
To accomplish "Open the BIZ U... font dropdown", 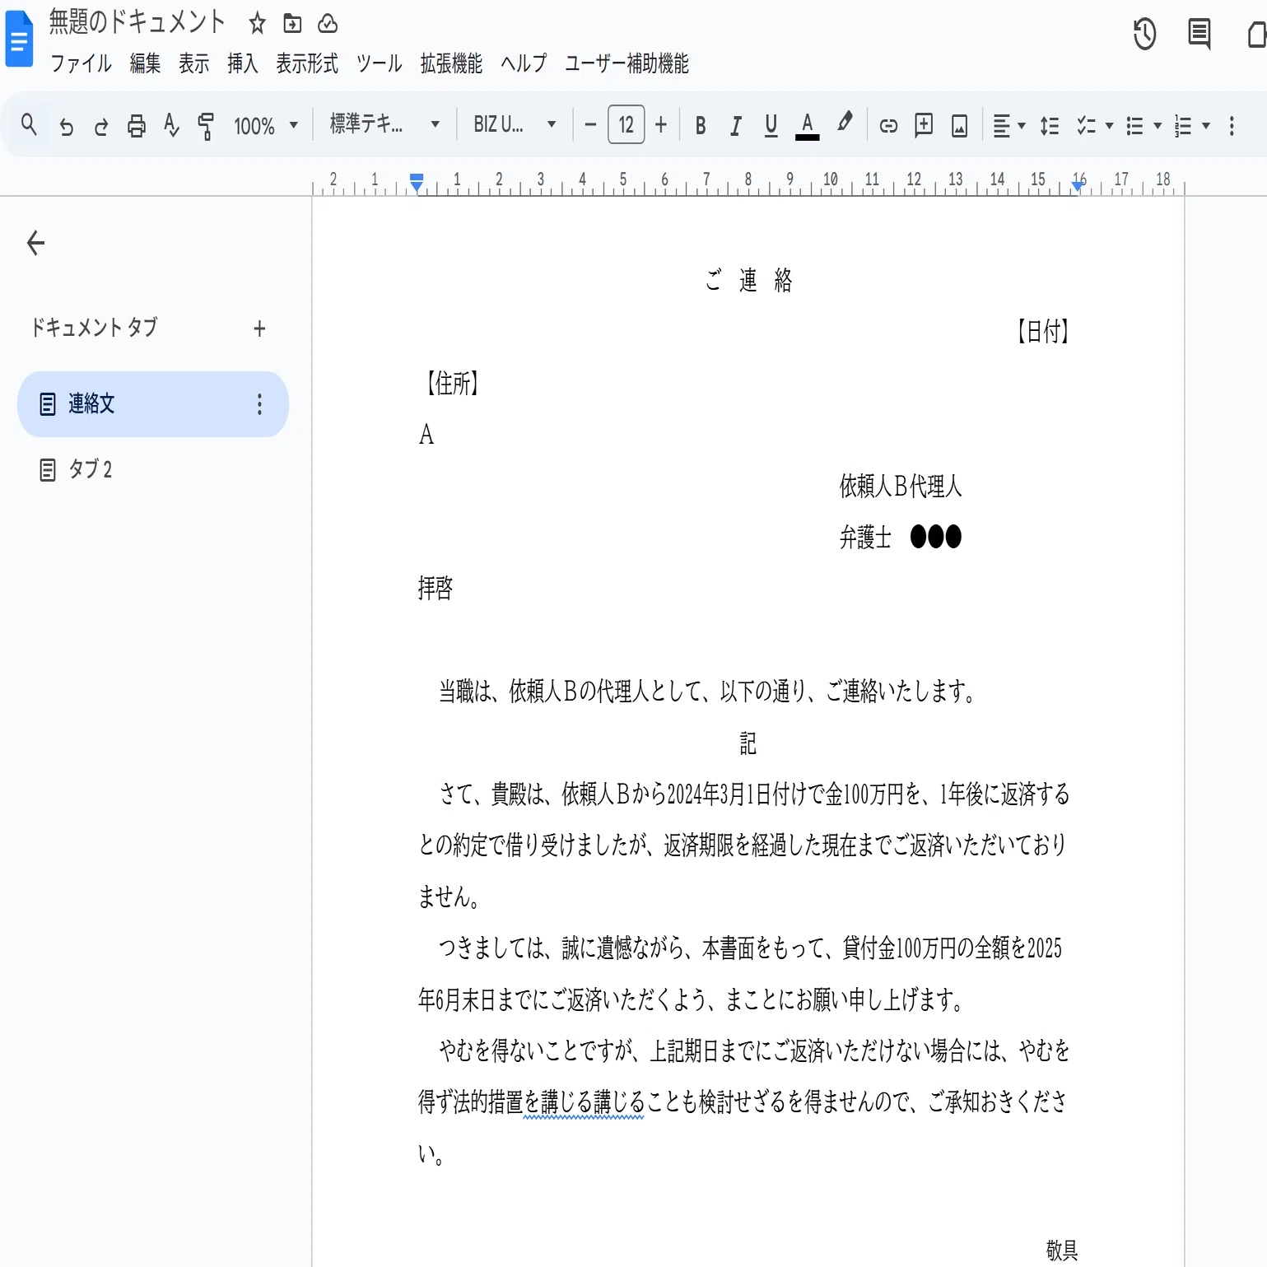I will coord(515,124).
